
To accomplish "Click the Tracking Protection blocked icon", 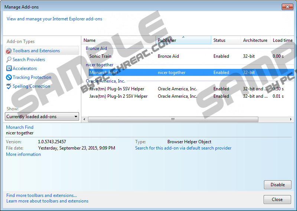I will click(9, 77).
